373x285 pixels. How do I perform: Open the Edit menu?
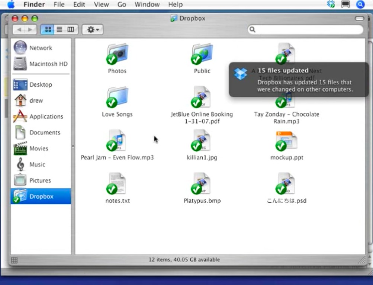[79, 4]
